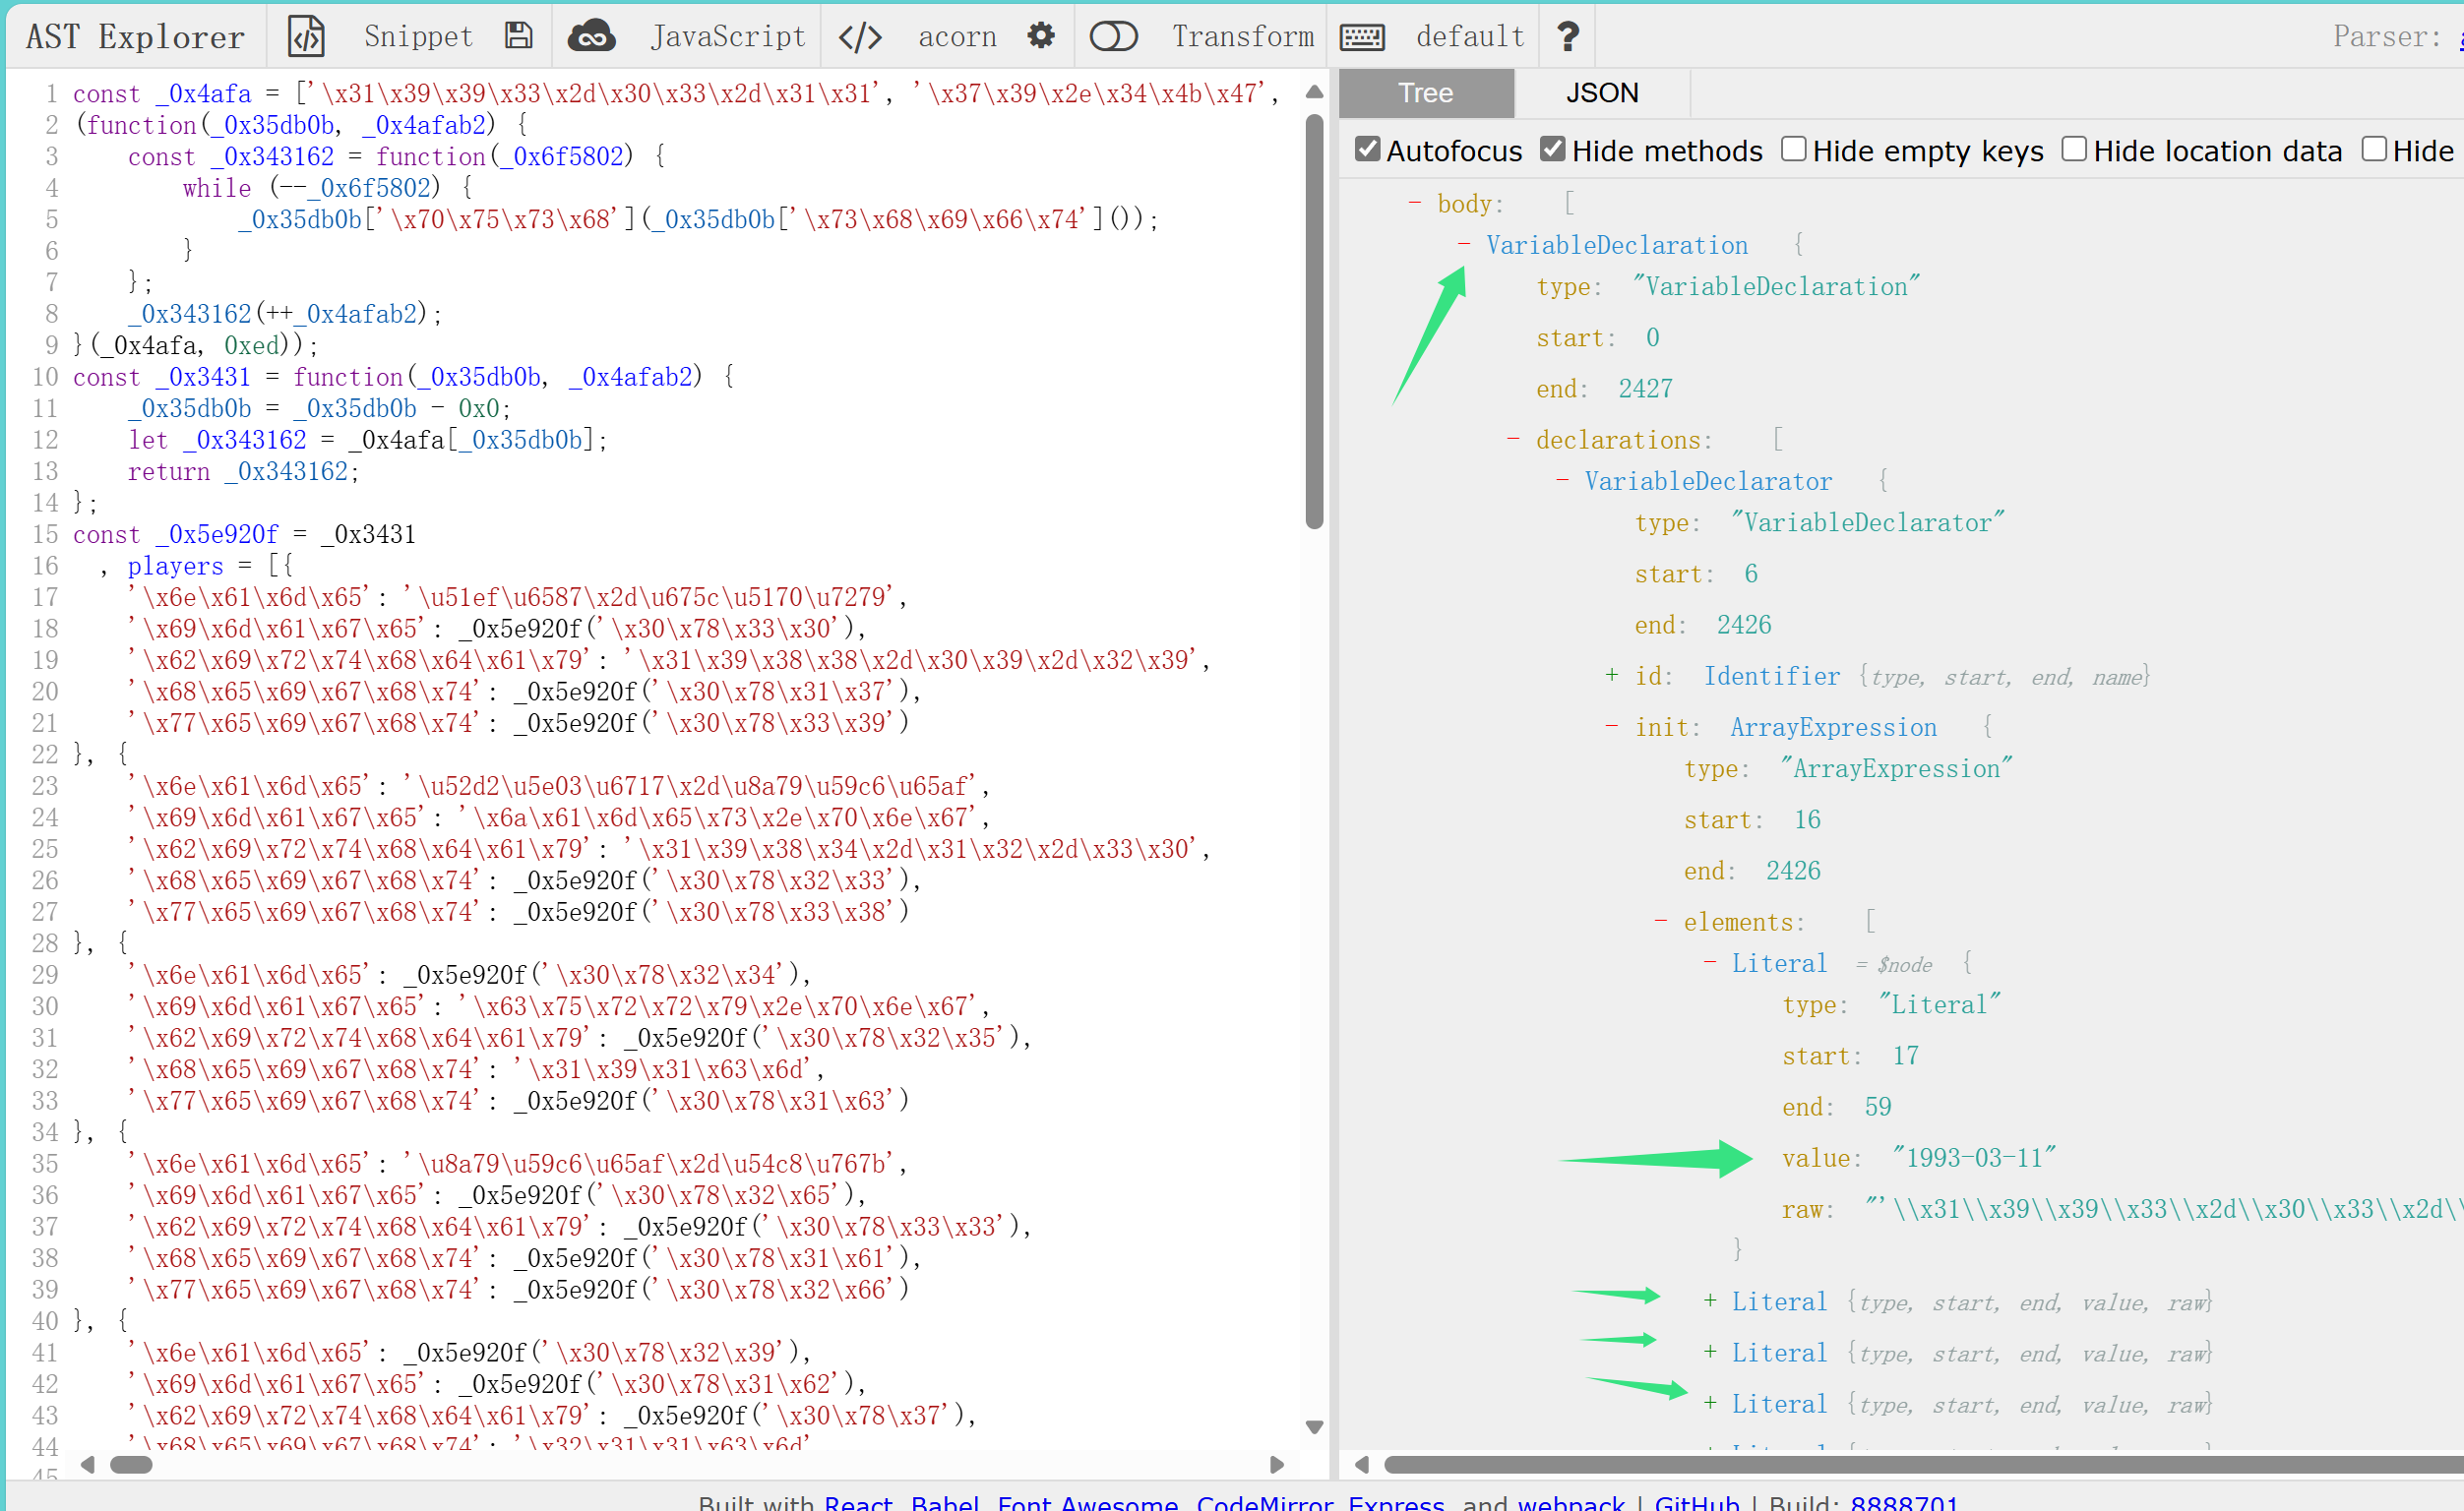Select the Tree tab
Screen dimensions: 2464x1511
(x=1425, y=93)
